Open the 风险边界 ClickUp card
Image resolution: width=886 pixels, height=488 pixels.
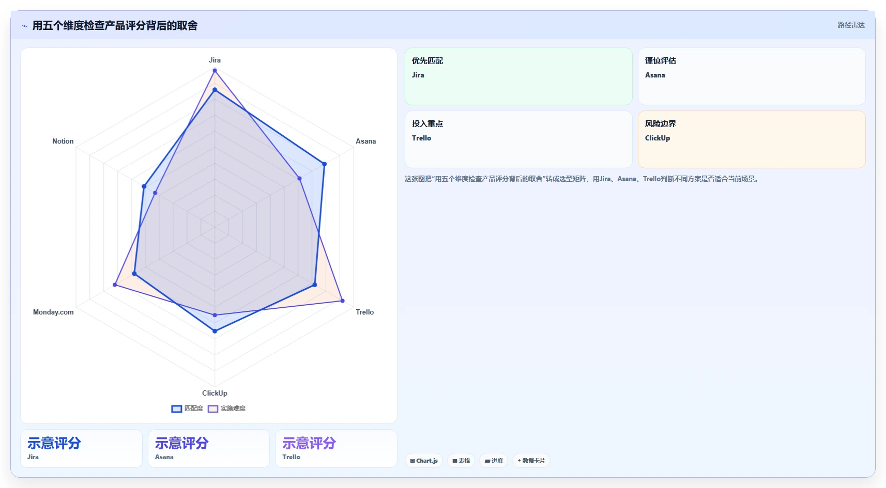pyautogui.click(x=752, y=139)
